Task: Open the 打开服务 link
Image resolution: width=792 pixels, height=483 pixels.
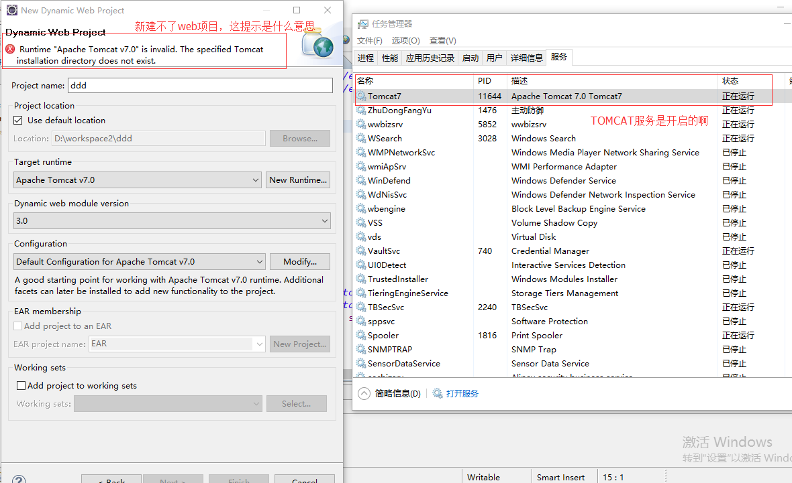Action: 462,394
